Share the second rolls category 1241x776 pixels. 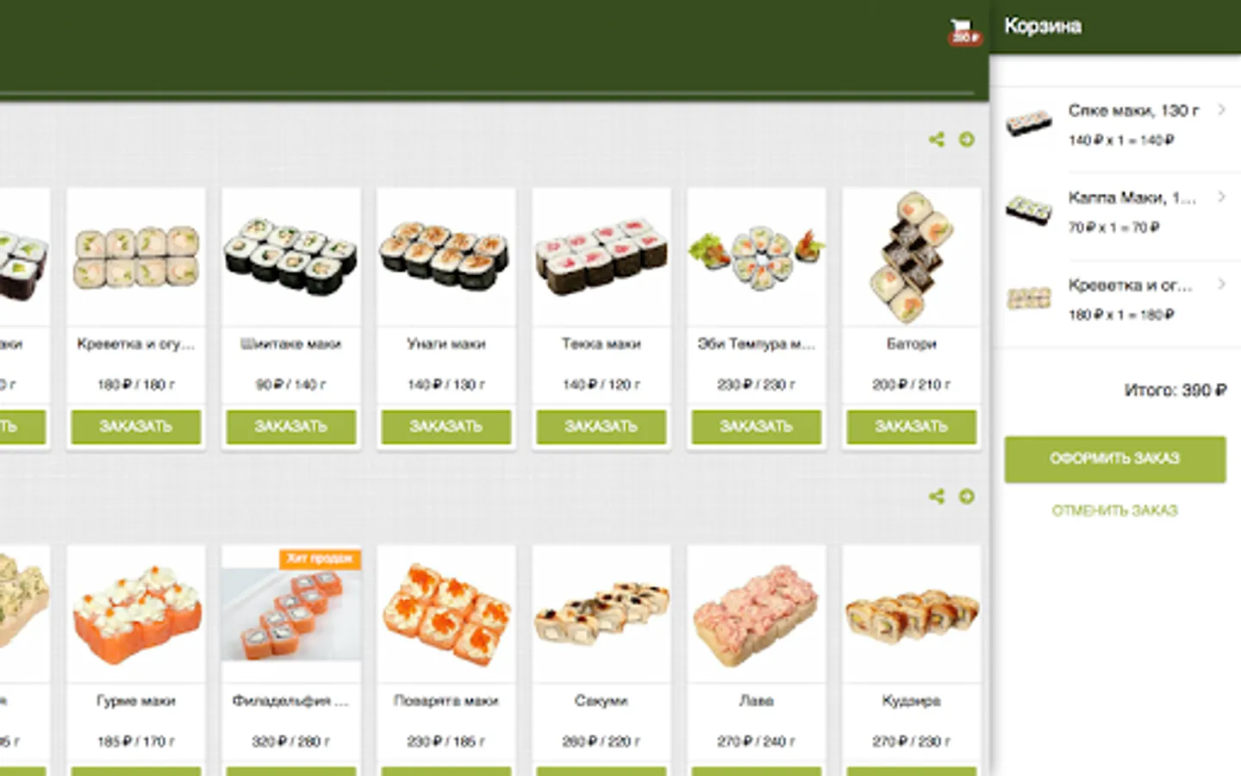[937, 497]
